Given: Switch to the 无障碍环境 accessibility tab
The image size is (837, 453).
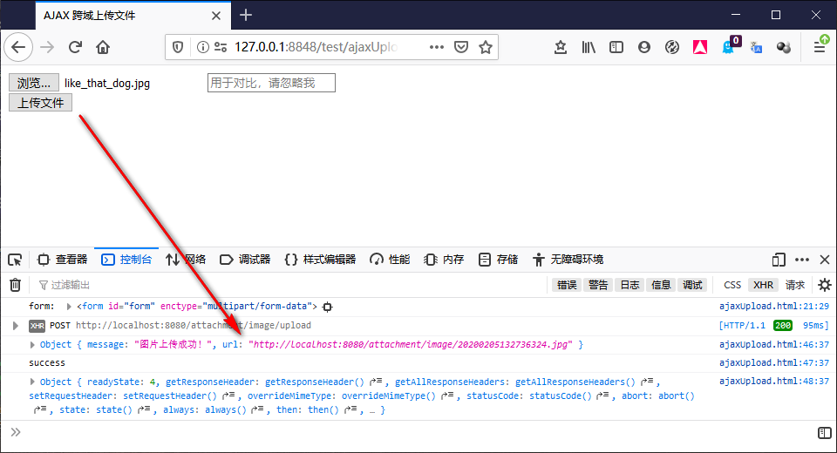Looking at the screenshot, I should (x=568, y=260).
